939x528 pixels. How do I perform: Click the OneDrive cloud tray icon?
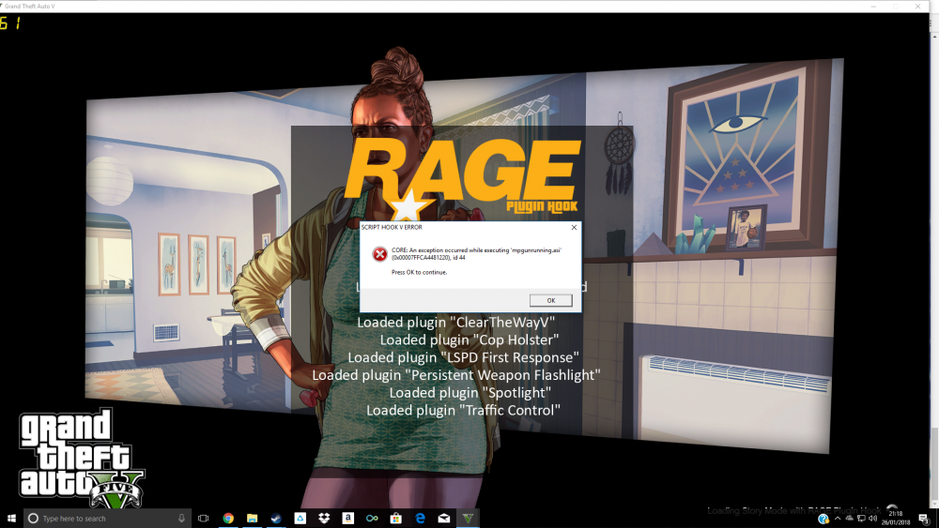849,518
